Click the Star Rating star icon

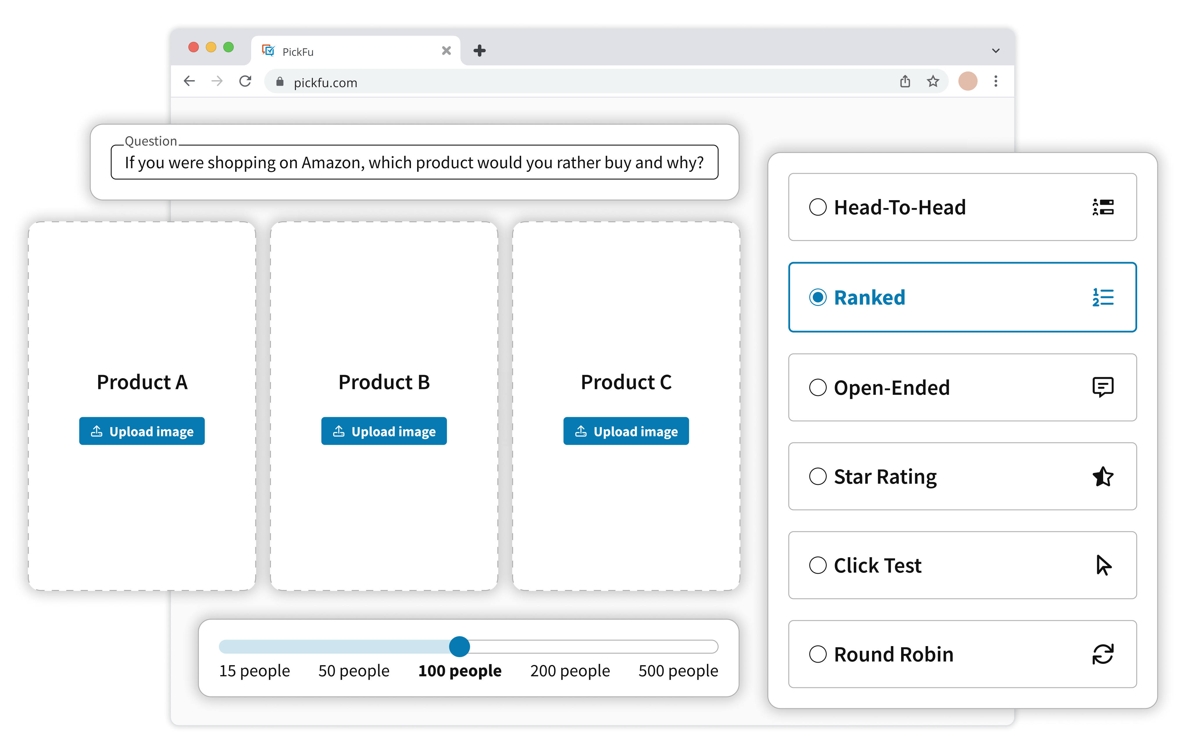pyautogui.click(x=1103, y=476)
